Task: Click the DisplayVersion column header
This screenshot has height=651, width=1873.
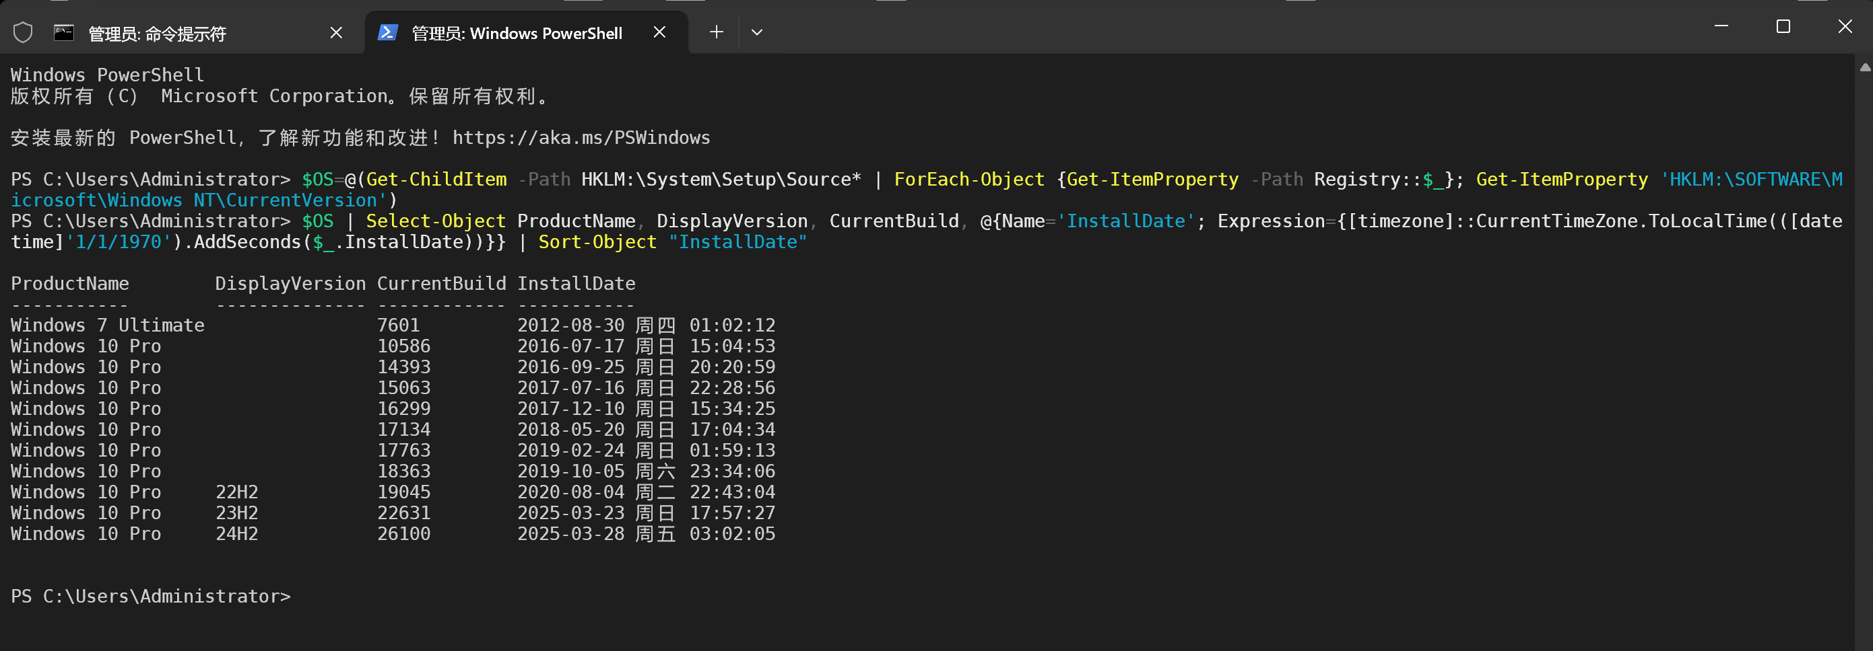Action: pos(290,284)
